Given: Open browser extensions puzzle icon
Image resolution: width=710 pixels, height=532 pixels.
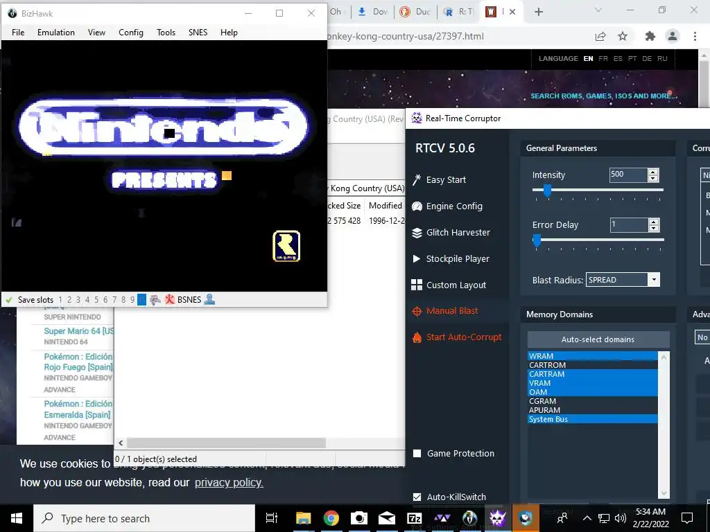Looking at the screenshot, I should tap(650, 36).
